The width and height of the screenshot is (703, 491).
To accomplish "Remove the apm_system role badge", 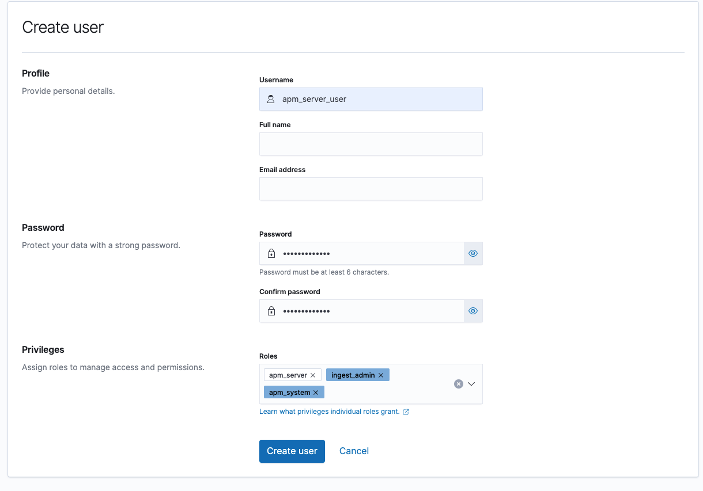I will coord(316,393).
